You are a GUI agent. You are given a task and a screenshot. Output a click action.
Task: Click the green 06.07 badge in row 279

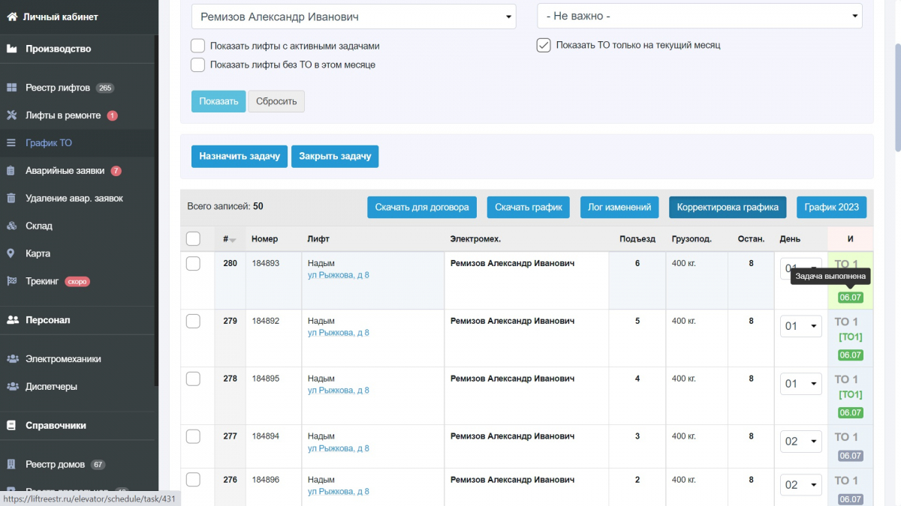[851, 355]
